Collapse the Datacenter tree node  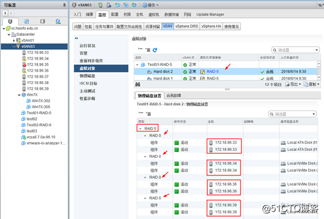coord(9,34)
